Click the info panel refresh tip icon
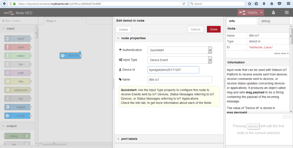 tap(285, 117)
